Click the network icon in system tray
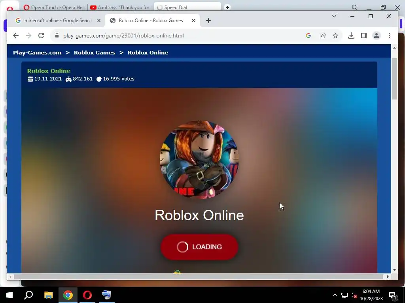This screenshot has width=405, height=303. coord(344,295)
